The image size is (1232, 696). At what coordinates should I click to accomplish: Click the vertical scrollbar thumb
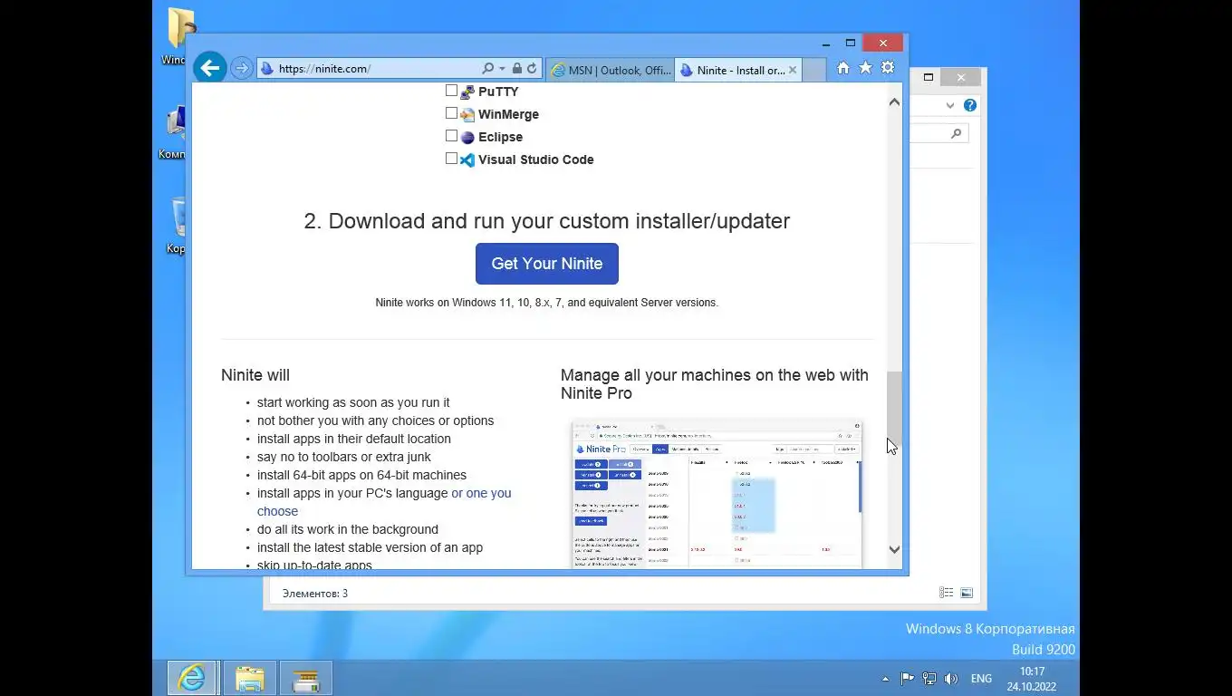point(894,408)
